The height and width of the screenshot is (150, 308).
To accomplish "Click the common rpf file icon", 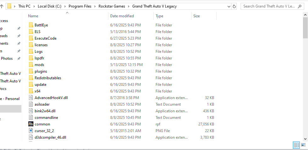I will coord(31,124).
